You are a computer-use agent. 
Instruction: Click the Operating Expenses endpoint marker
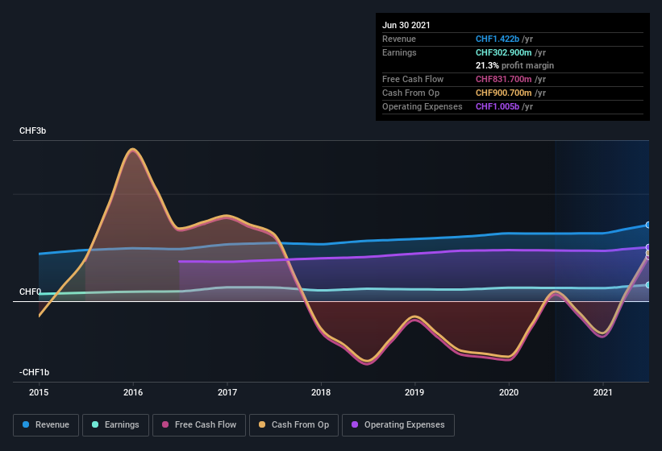(x=648, y=246)
